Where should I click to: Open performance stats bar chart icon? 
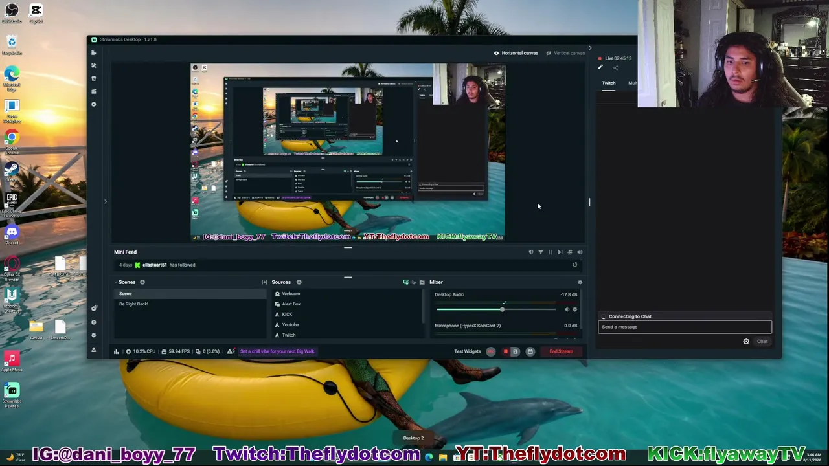tap(117, 351)
